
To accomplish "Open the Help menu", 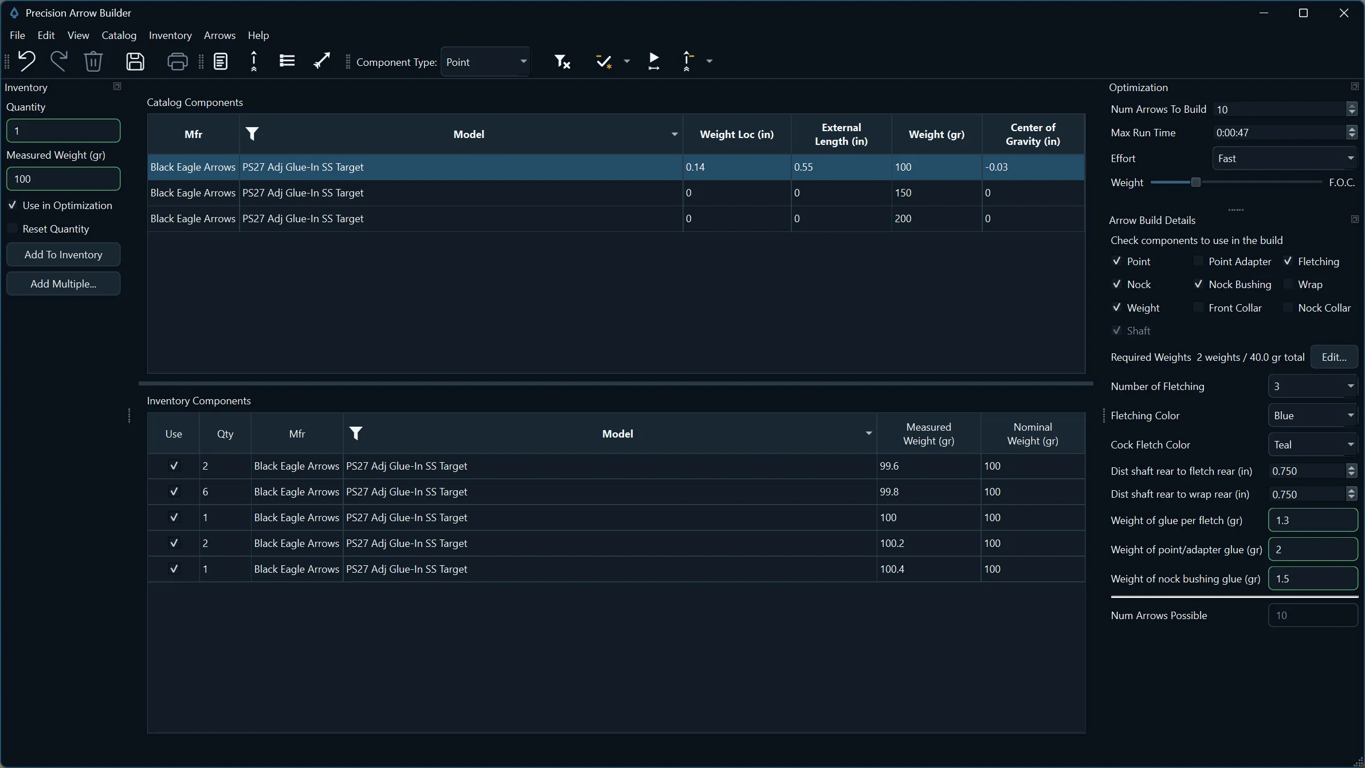I will (258, 36).
